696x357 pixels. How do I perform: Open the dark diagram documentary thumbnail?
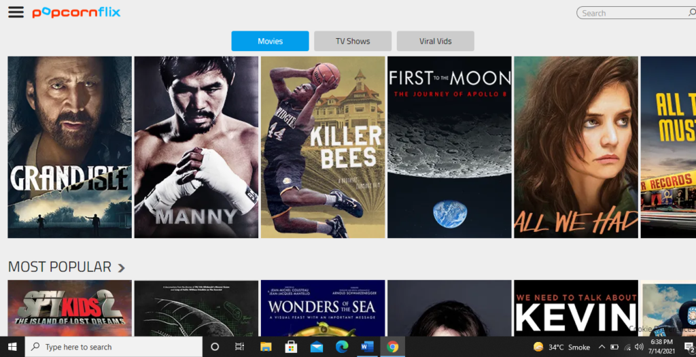click(x=196, y=308)
